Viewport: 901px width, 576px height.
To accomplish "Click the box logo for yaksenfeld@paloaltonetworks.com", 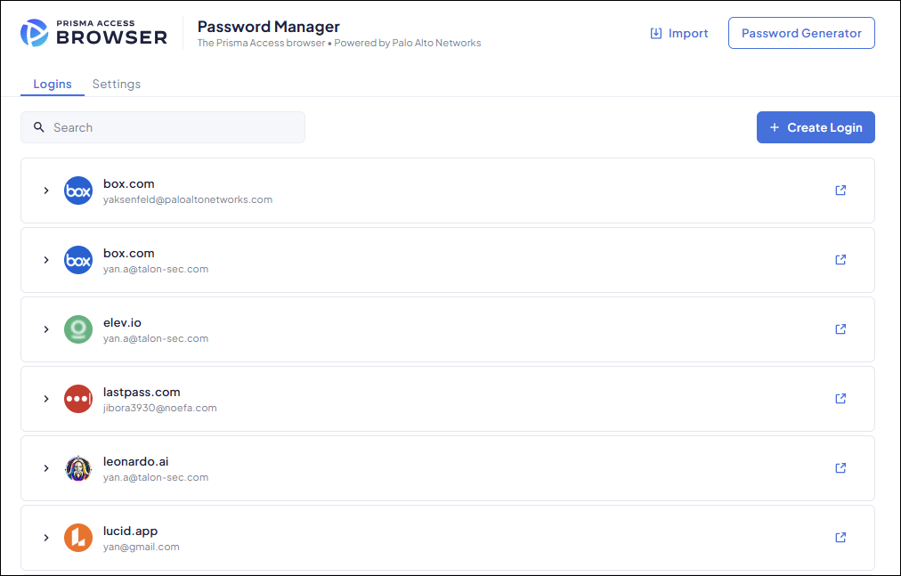I will tap(78, 191).
